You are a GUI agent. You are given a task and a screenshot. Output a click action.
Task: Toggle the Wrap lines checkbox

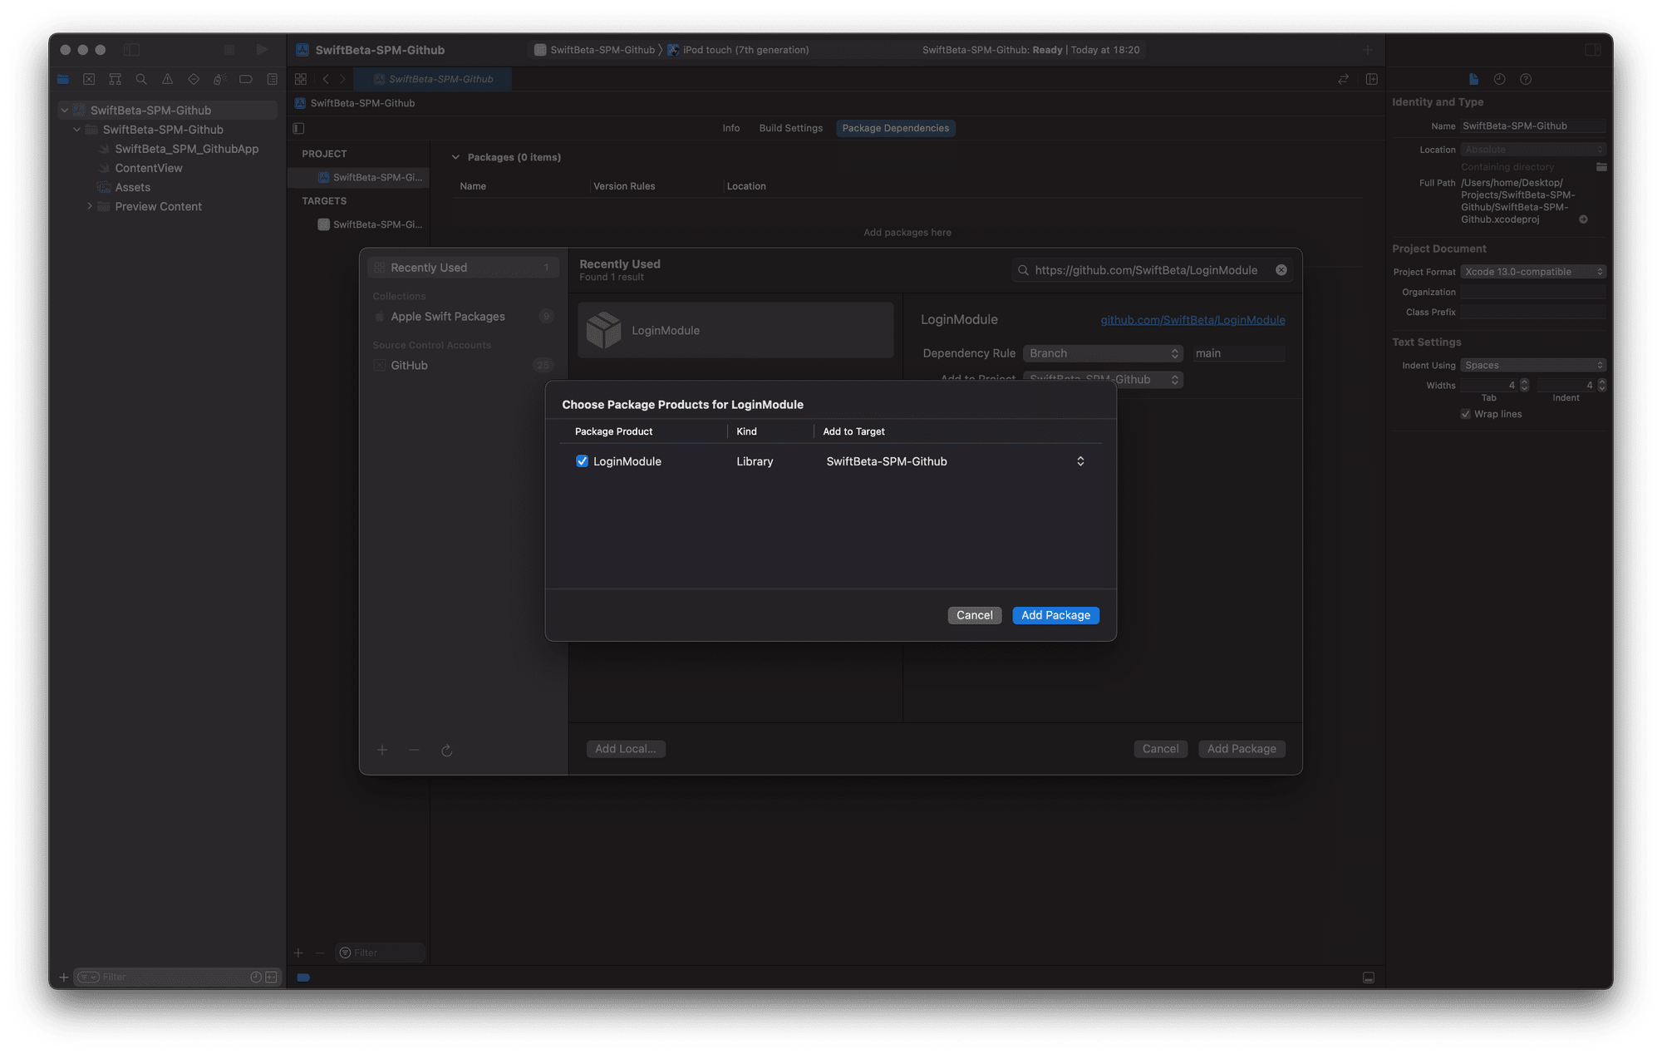[1466, 414]
